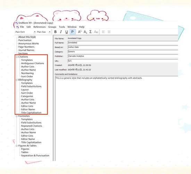Click the Based on input field
191x174 pixels.
click(123, 47)
